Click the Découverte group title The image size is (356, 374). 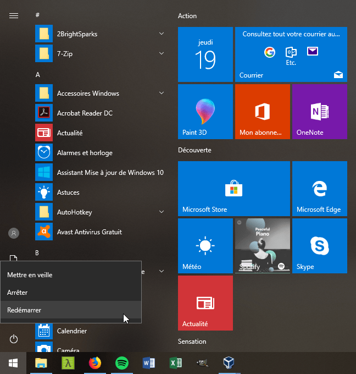[194, 150]
